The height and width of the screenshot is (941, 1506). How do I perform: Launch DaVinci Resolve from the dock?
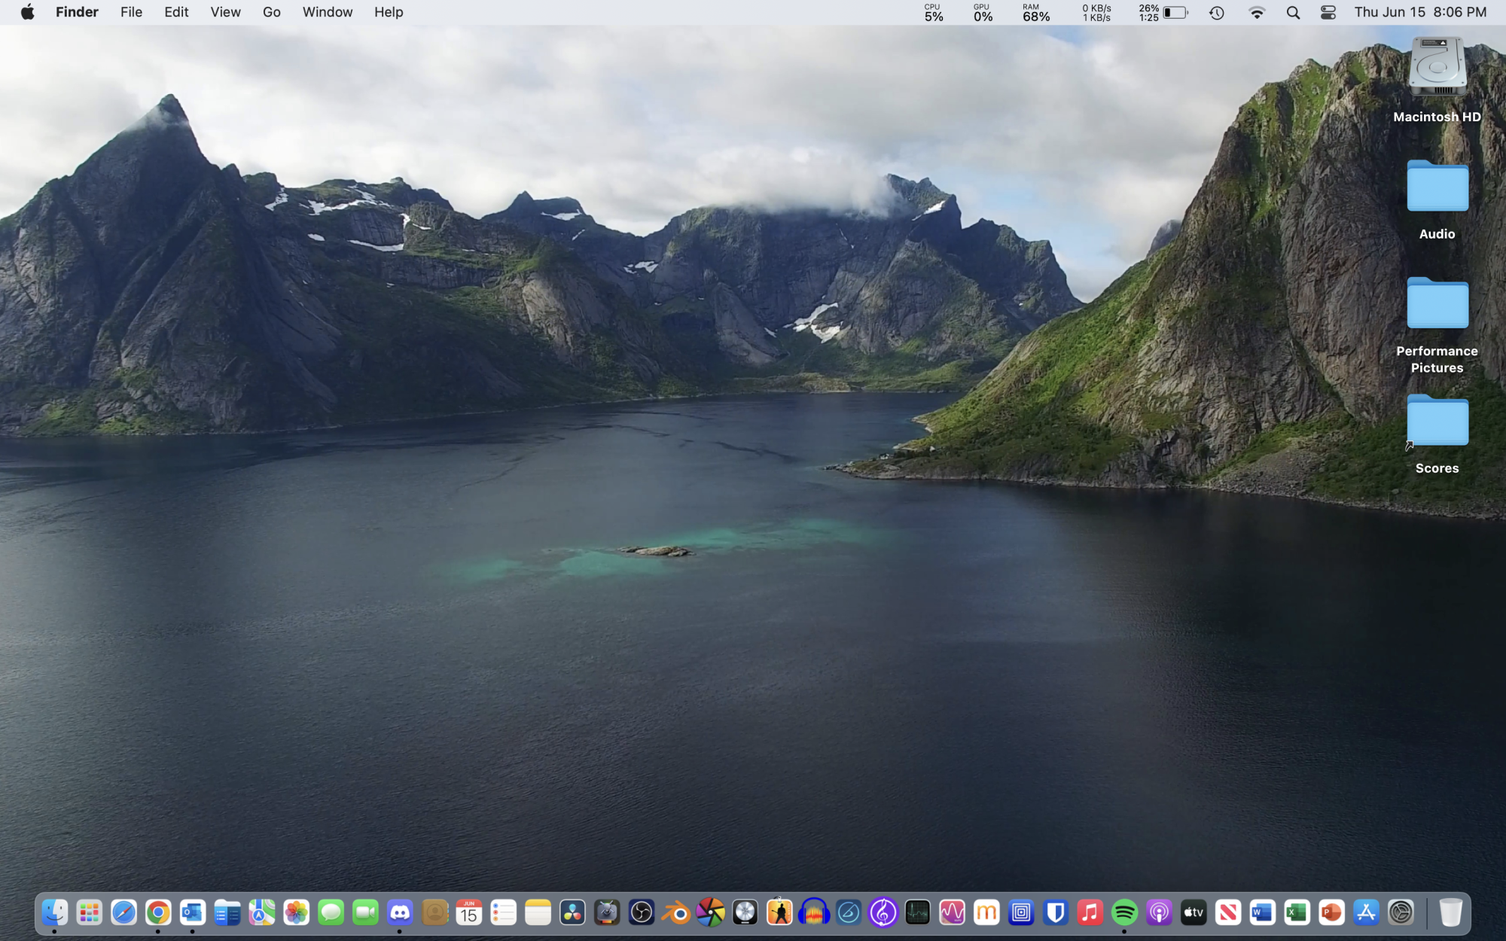572,912
